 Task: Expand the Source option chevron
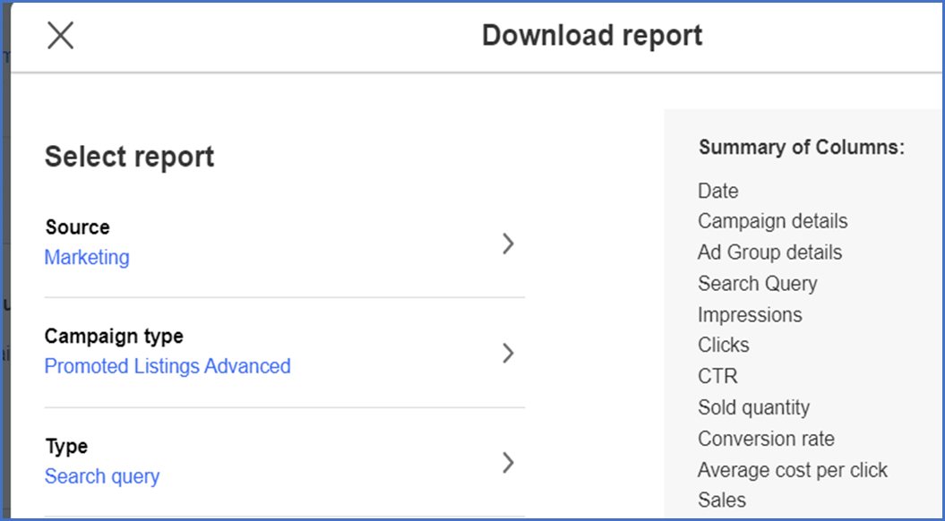(x=508, y=243)
